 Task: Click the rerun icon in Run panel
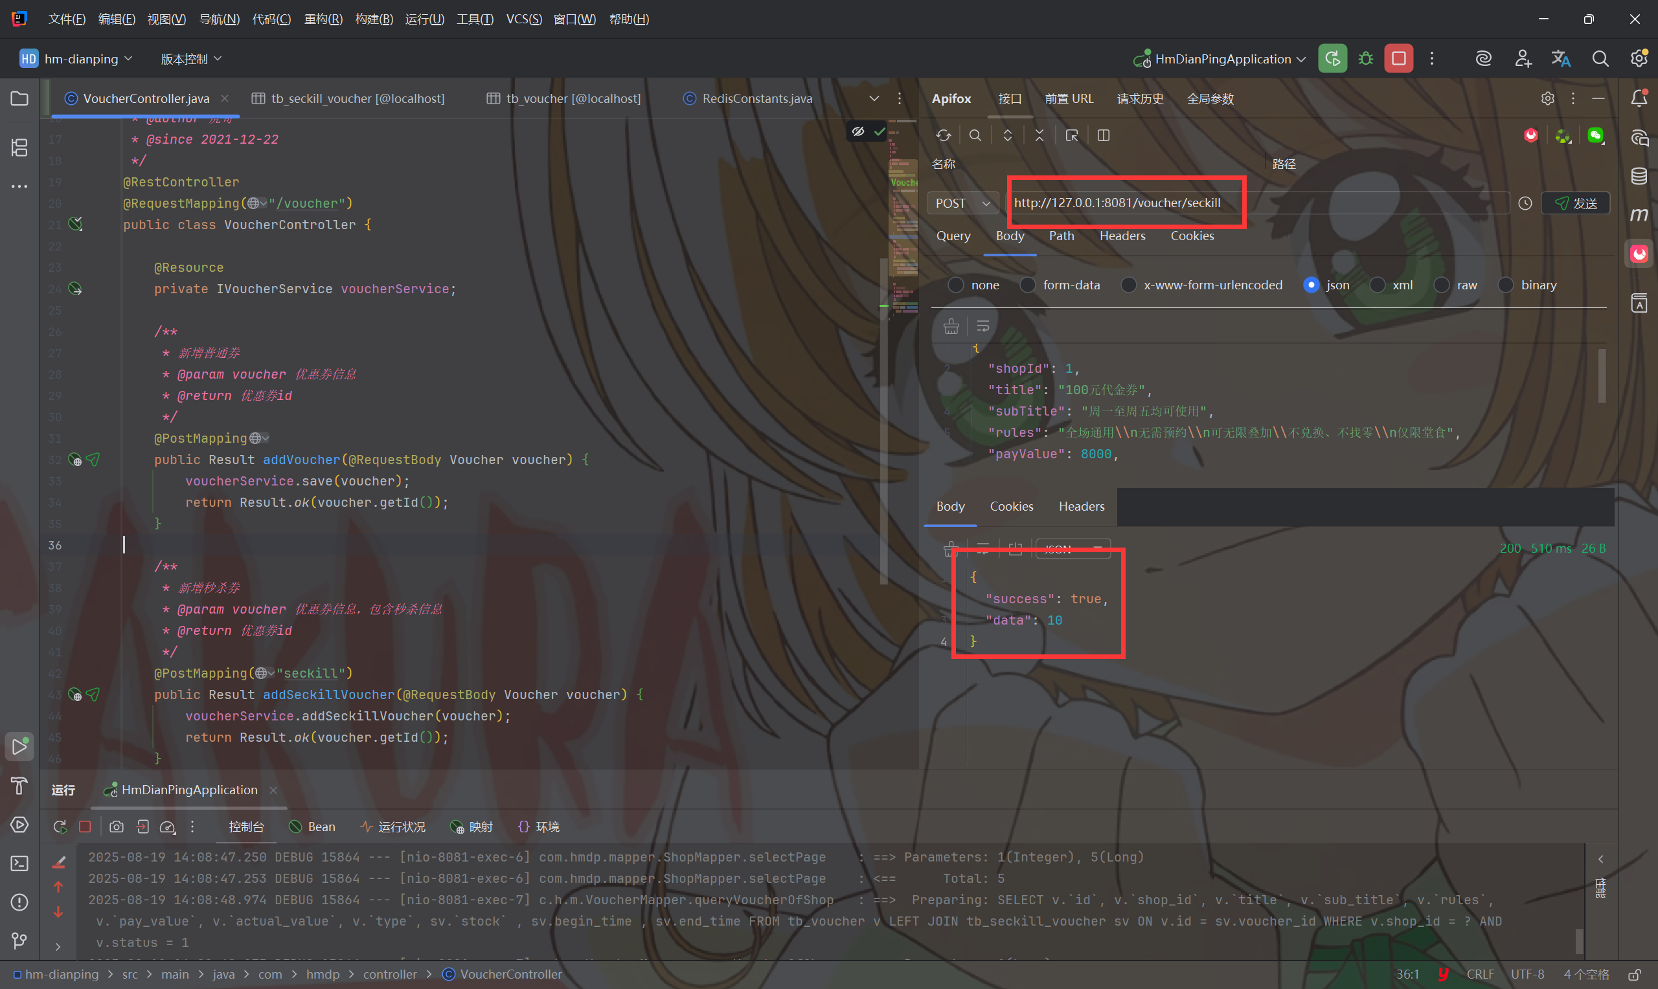60,827
